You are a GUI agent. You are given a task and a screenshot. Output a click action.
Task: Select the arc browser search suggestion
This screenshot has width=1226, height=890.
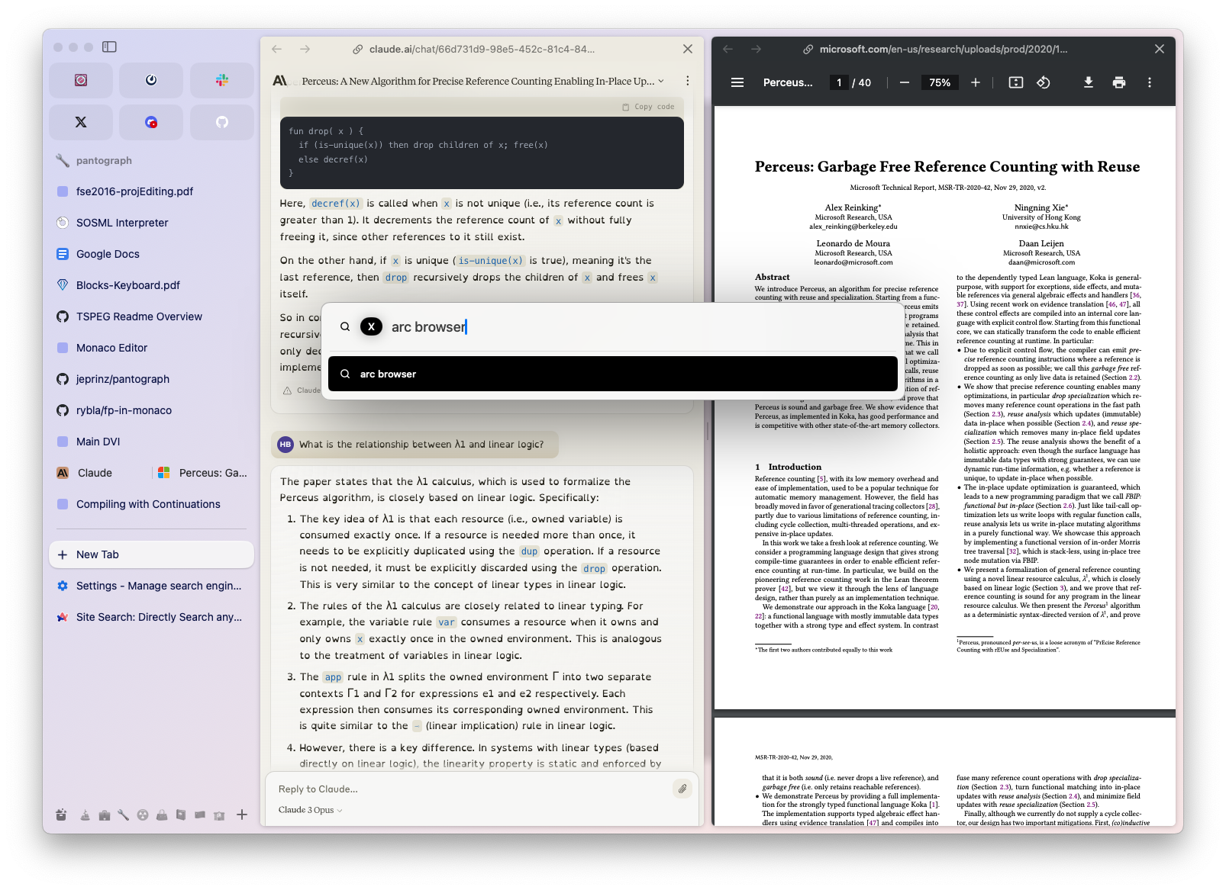613,374
